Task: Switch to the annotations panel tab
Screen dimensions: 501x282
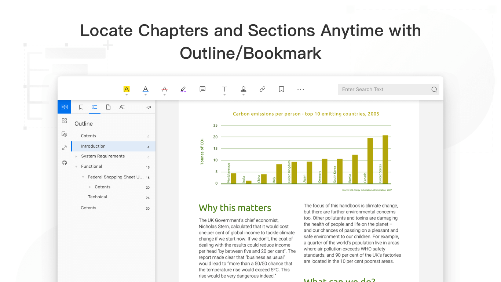Action: (122, 107)
